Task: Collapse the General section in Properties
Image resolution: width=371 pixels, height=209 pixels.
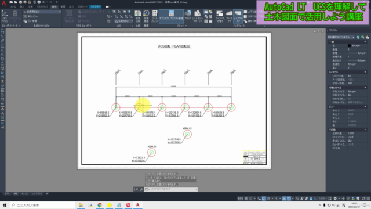Action: click(365, 42)
